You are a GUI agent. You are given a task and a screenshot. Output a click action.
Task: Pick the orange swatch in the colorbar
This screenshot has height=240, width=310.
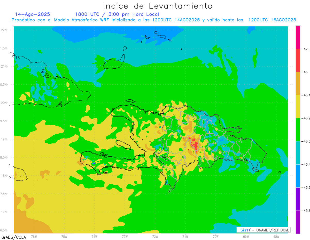pyautogui.click(x=298, y=83)
